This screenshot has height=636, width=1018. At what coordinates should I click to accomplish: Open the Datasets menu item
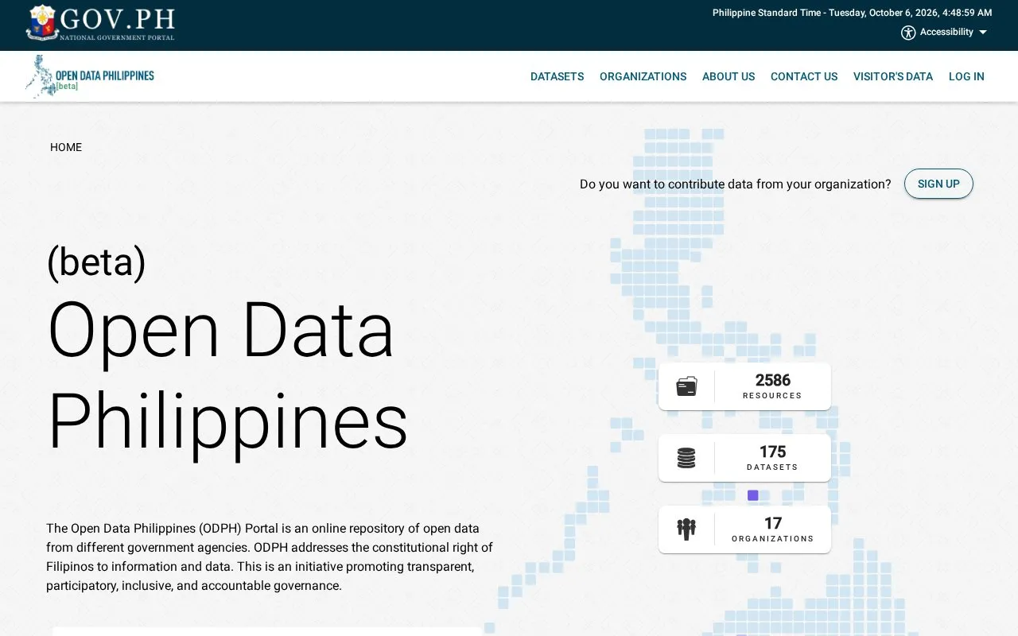(557, 76)
